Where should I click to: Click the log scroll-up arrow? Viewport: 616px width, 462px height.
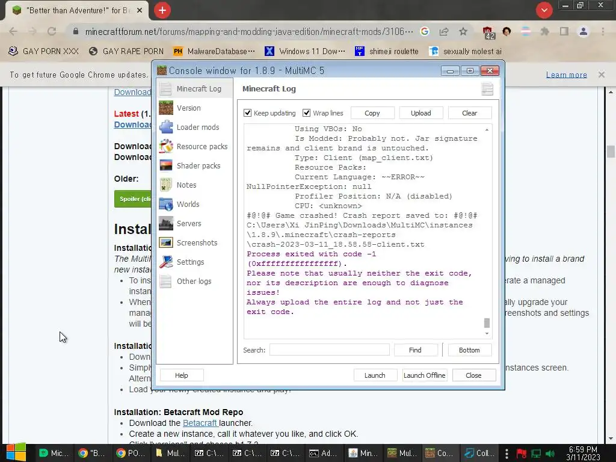tap(487, 130)
